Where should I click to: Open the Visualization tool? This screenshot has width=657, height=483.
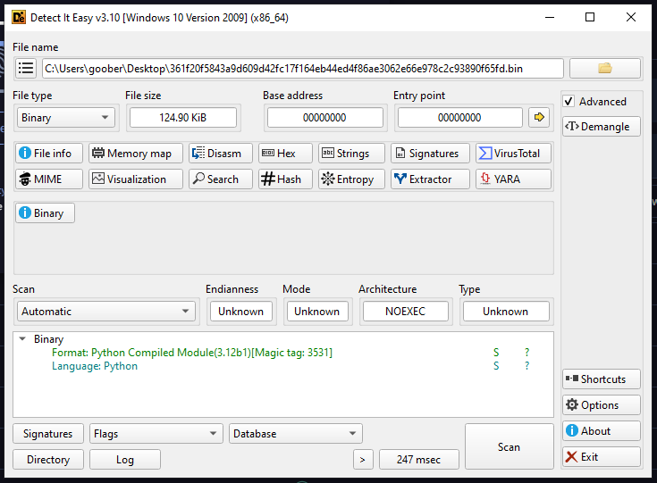[x=136, y=179]
